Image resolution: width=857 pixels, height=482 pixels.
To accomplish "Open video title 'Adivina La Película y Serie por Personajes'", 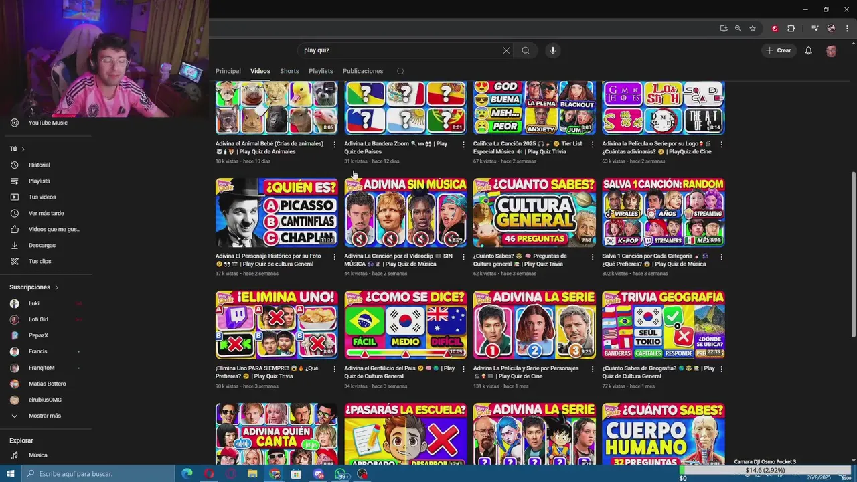I will (x=526, y=372).
